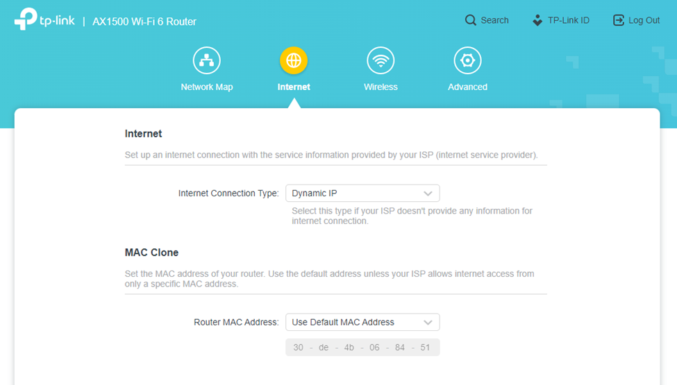Viewport: 677px width, 385px height.
Task: Click the Search magnifier icon
Action: pyautogui.click(x=471, y=20)
